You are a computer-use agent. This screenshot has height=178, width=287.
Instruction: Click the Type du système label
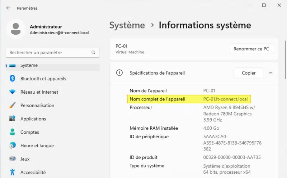[x=147, y=165]
